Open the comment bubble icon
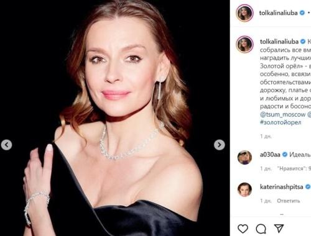Screen dimensions: 311x236 point(261,229)
